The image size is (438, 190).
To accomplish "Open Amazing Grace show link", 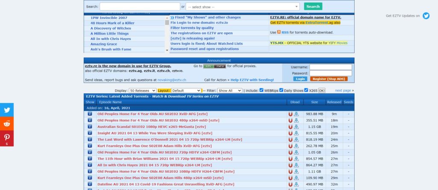I will point(104,44).
